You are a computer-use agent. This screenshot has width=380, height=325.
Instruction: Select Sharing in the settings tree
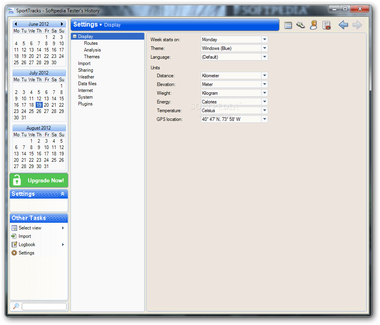(x=86, y=70)
